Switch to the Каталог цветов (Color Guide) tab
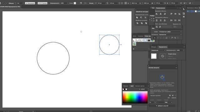The width and height of the screenshot is (200, 112). [x=140, y=86]
